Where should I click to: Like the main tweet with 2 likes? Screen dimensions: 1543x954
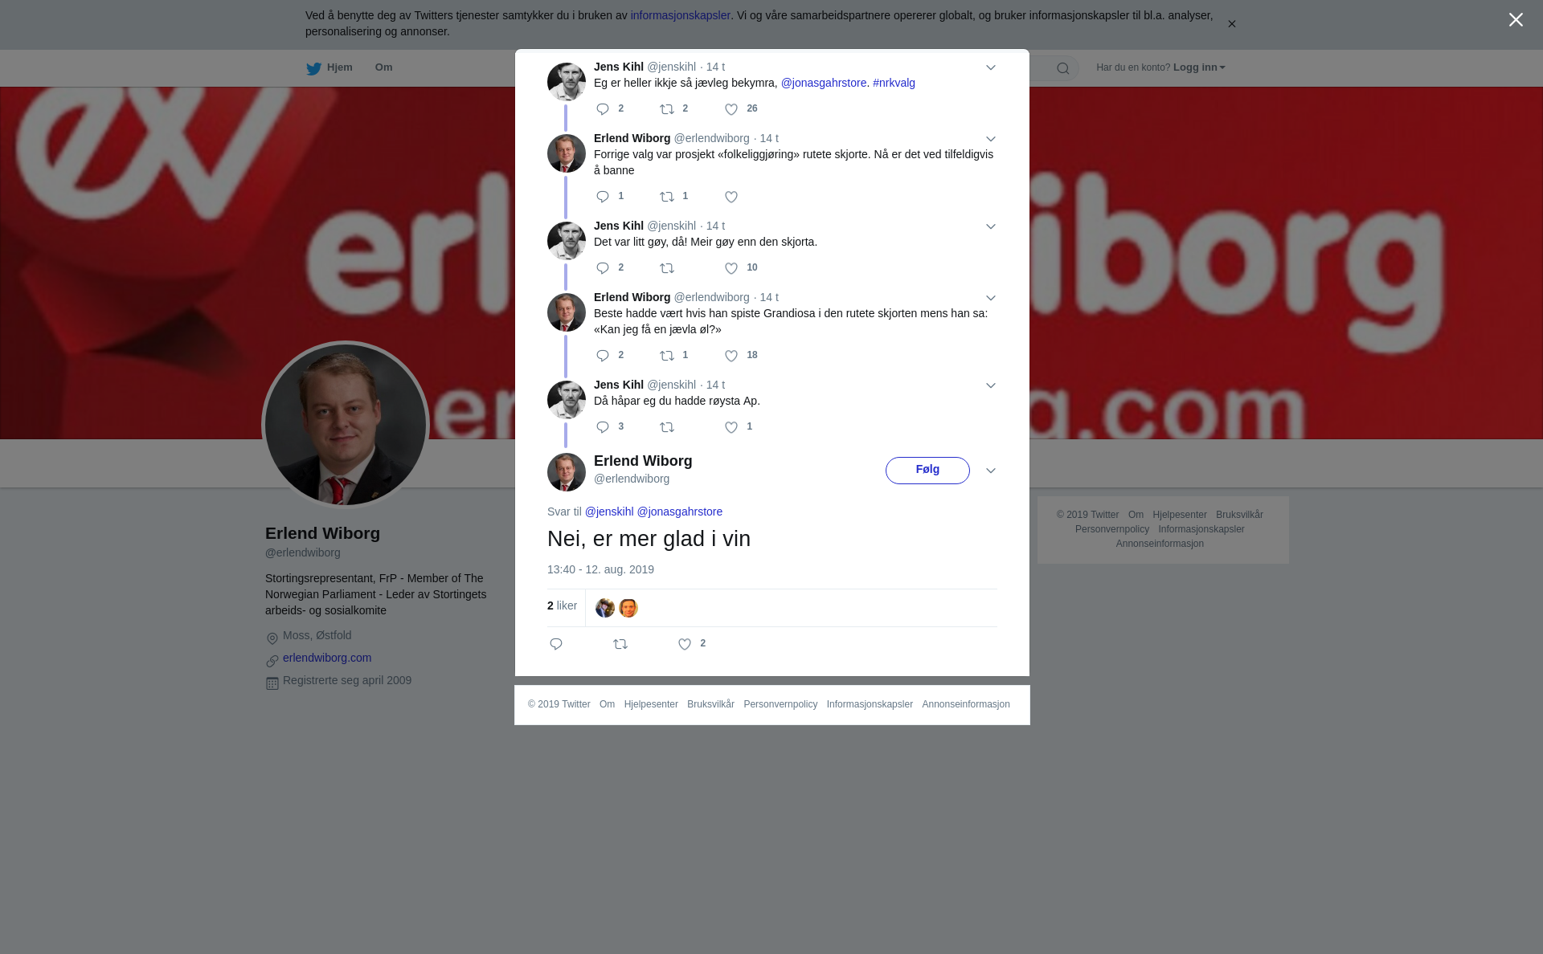click(x=685, y=644)
